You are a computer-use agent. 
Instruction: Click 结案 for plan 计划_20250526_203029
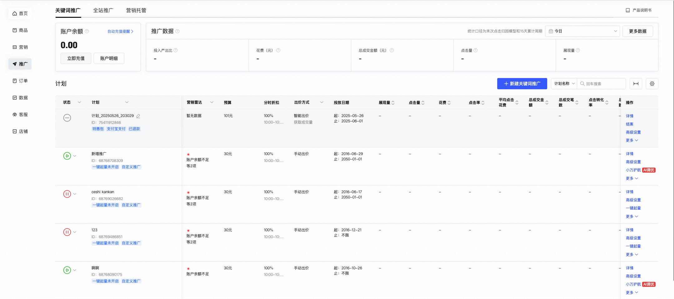630,124
